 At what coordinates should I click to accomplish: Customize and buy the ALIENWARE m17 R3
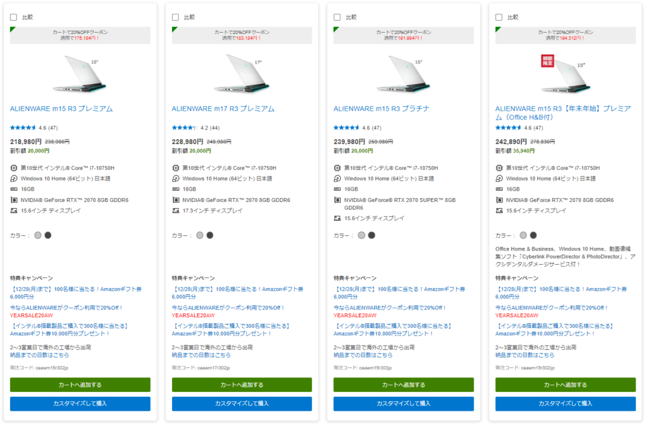242,404
